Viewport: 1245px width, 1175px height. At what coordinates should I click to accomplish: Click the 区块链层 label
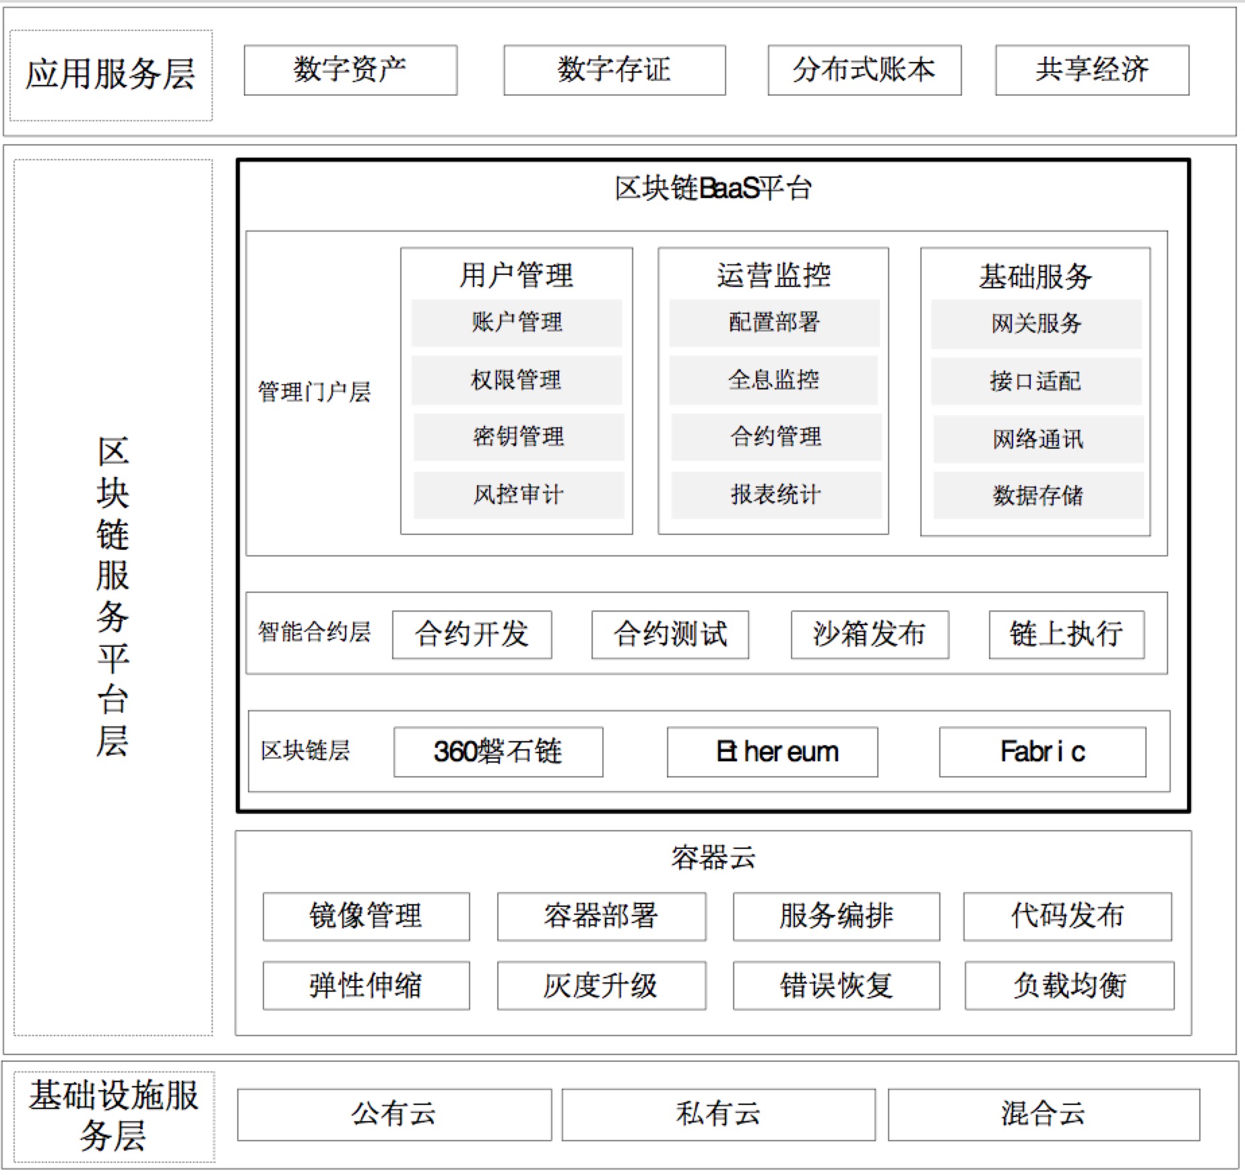(x=305, y=751)
